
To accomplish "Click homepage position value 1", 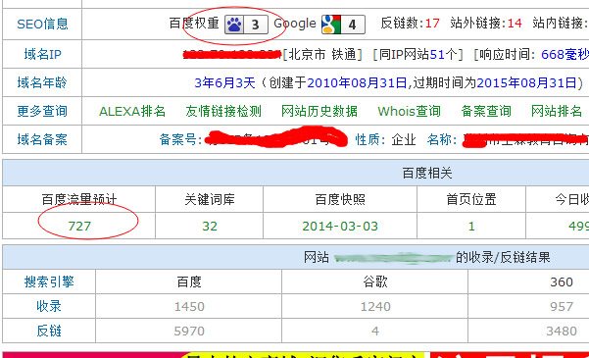I will [x=471, y=226].
